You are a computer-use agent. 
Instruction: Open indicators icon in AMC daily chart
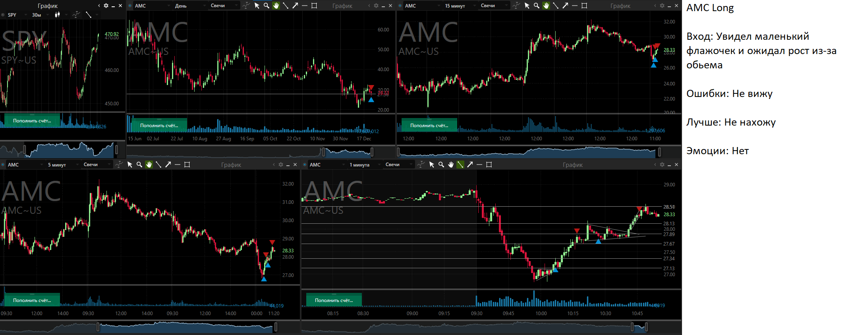click(246, 6)
